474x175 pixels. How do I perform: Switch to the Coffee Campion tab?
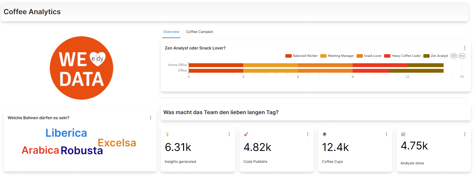tap(199, 32)
